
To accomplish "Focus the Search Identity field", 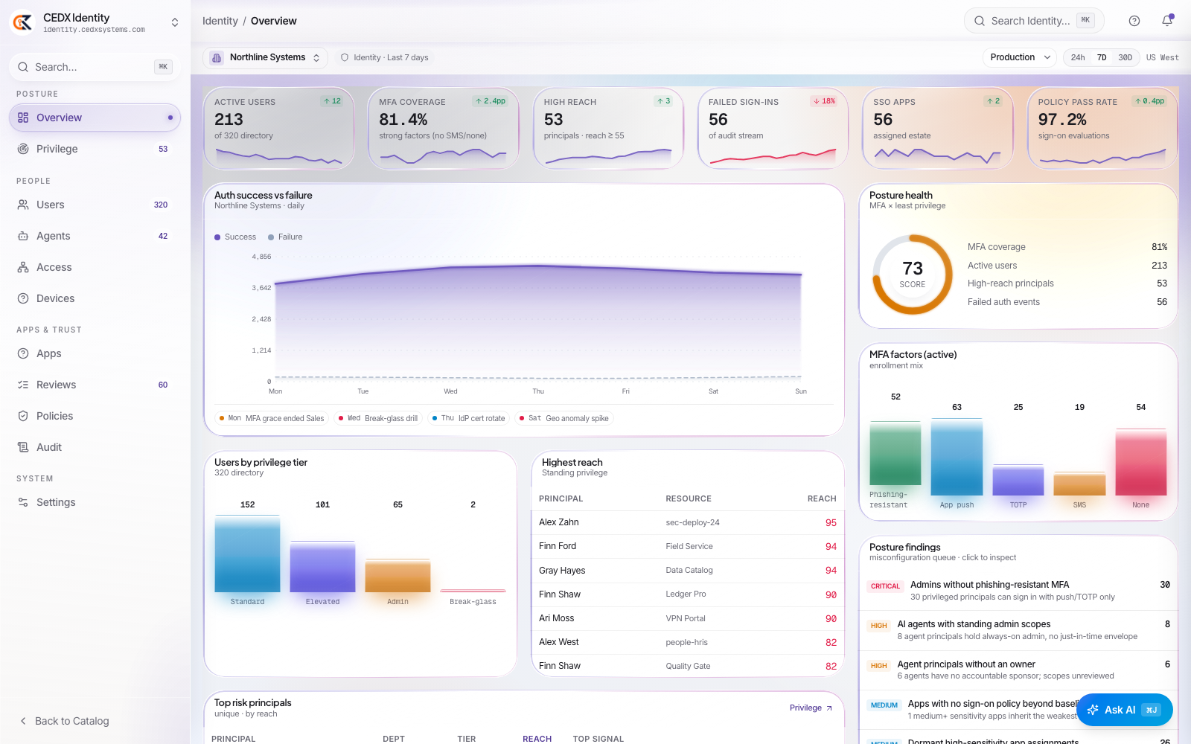I will [x=1034, y=21].
